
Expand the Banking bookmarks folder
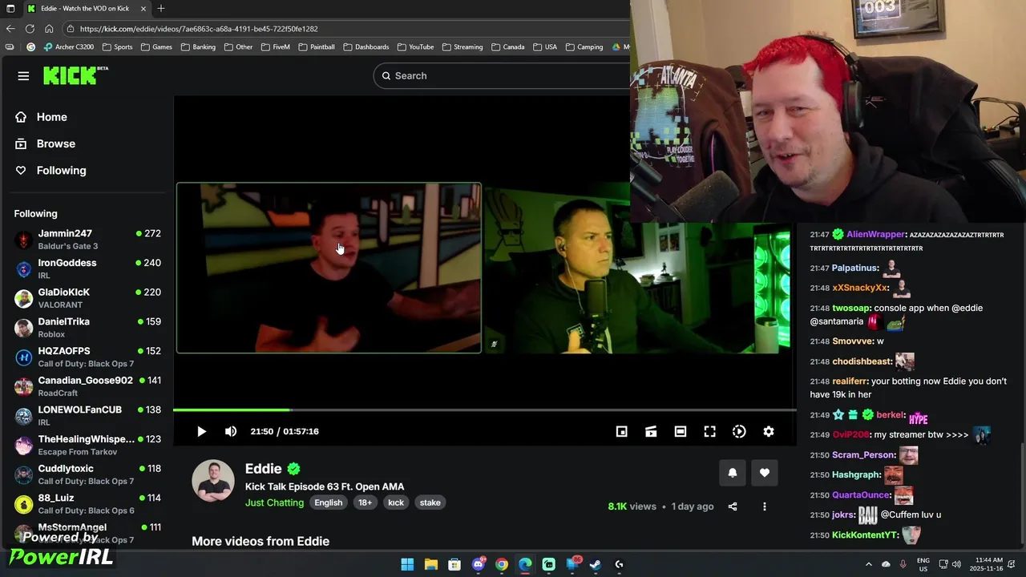(x=198, y=47)
